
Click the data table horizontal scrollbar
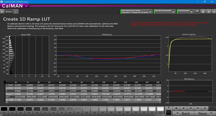pos(82,102)
